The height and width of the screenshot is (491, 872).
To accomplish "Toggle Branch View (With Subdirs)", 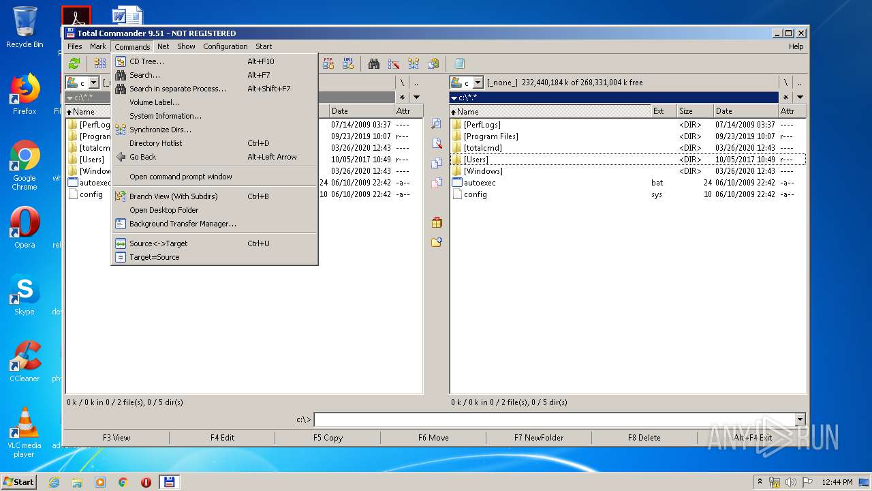I will click(x=215, y=196).
